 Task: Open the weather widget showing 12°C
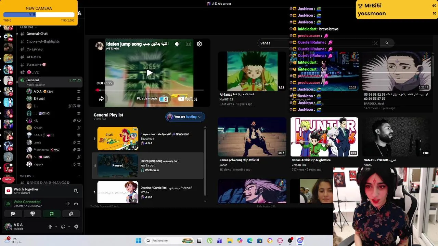pos(14,241)
